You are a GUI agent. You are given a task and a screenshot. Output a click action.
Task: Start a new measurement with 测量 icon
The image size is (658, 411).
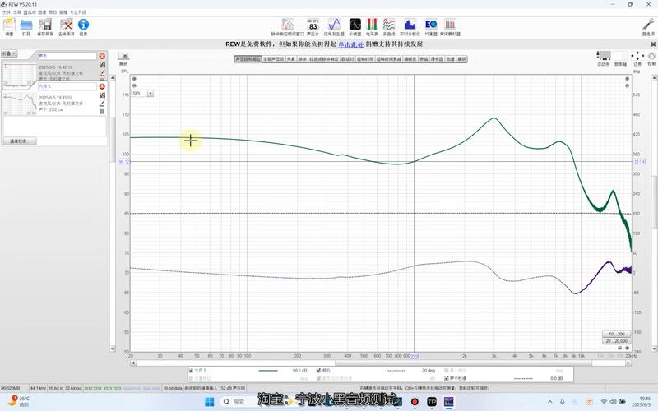click(9, 27)
